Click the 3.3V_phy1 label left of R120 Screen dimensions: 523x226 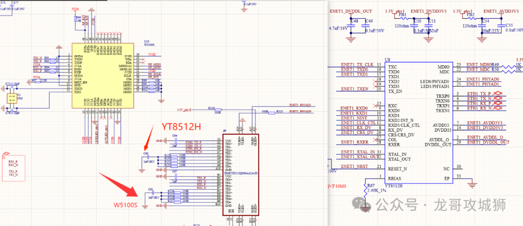click(184, 109)
